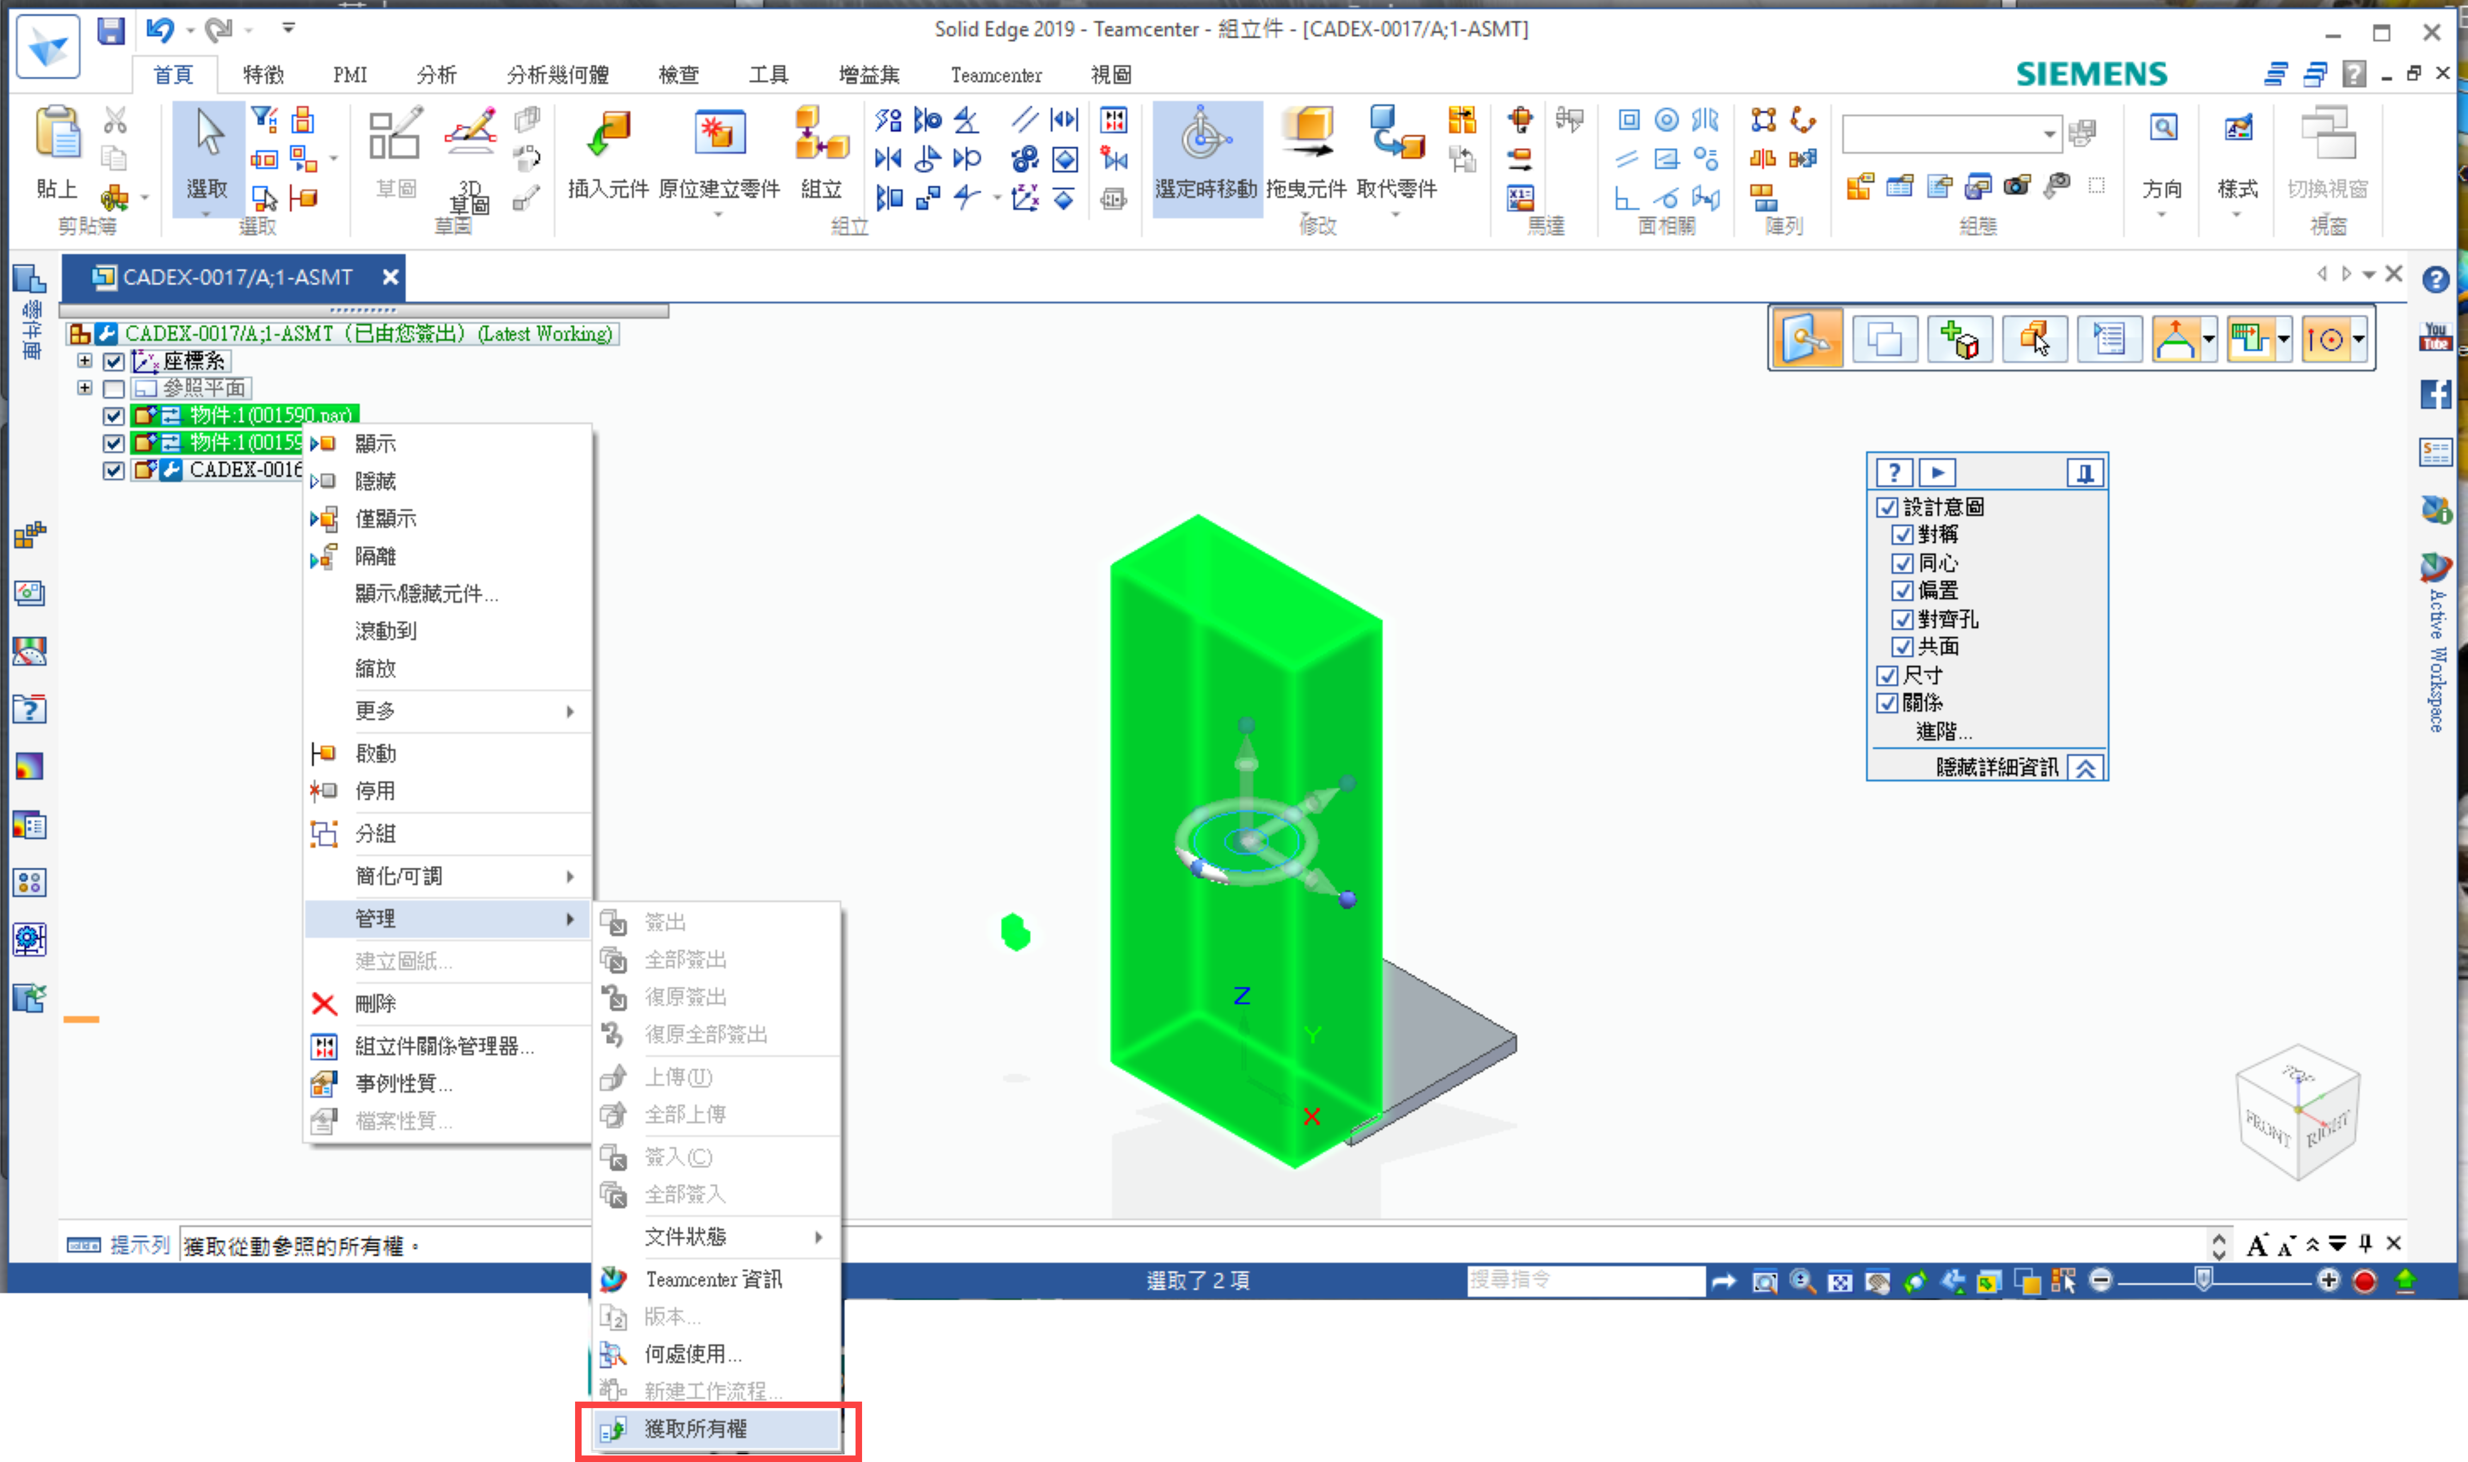Image resolution: width=2468 pixels, height=1462 pixels.
Task: Toggle the 設計意圖 checkbox
Action: [1886, 507]
